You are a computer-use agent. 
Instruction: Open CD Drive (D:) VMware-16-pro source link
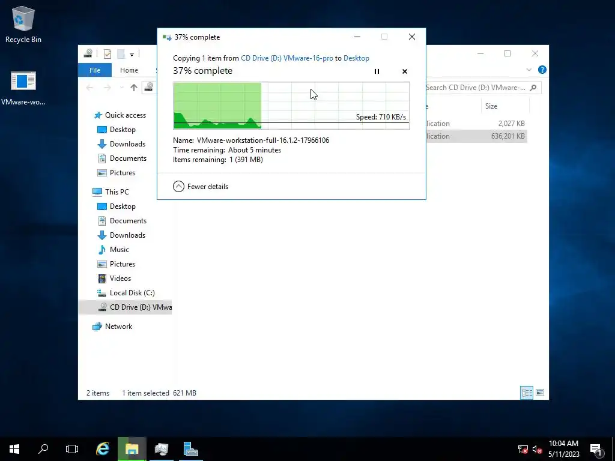286,58
